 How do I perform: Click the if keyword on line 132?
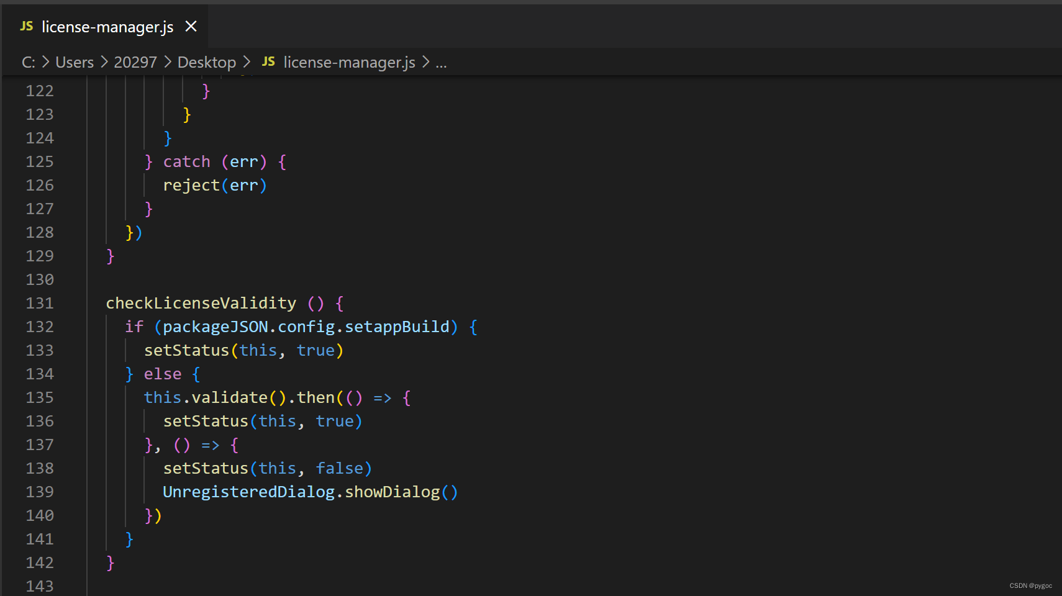[134, 327]
